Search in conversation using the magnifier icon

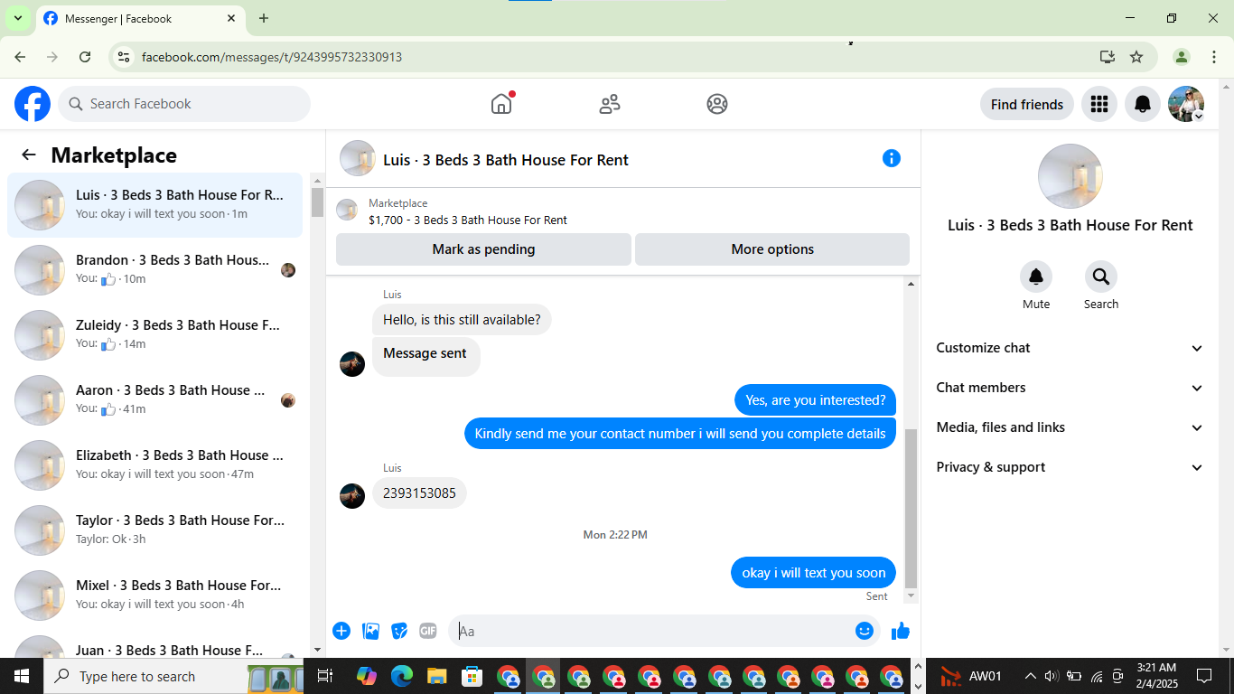1101,277
